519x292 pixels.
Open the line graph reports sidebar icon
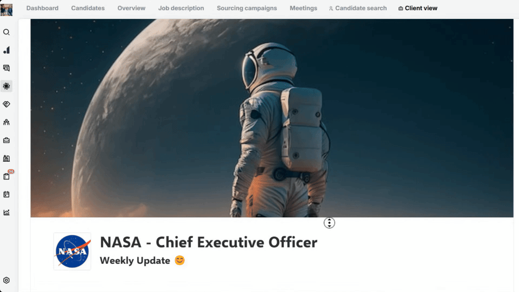(x=6, y=213)
